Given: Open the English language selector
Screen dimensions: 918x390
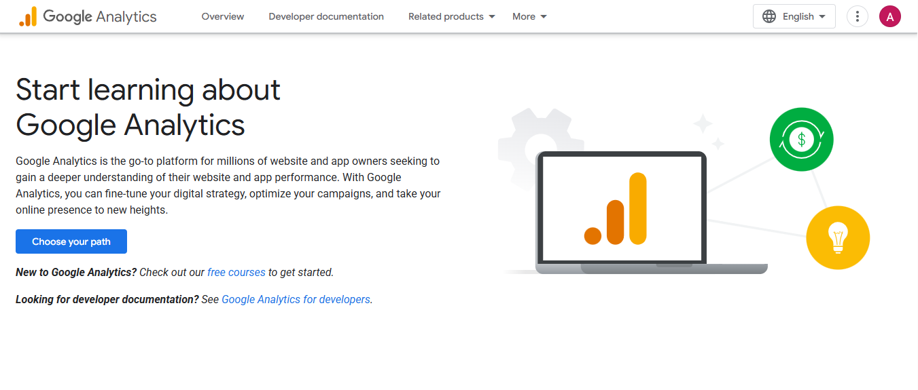Looking at the screenshot, I should [794, 16].
